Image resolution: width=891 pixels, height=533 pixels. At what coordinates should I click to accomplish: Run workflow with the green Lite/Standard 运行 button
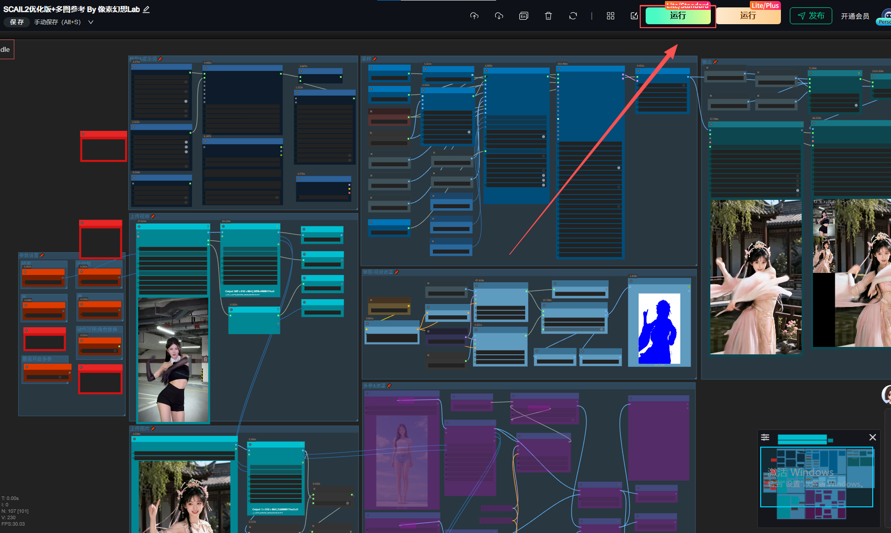[x=678, y=16]
